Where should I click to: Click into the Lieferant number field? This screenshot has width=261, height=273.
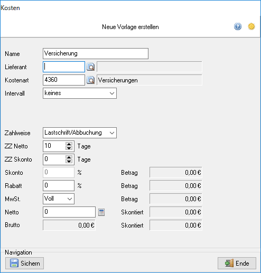[64, 67]
